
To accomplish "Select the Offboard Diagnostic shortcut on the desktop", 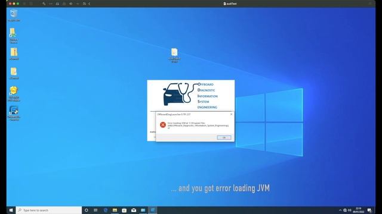I will 14,113.
